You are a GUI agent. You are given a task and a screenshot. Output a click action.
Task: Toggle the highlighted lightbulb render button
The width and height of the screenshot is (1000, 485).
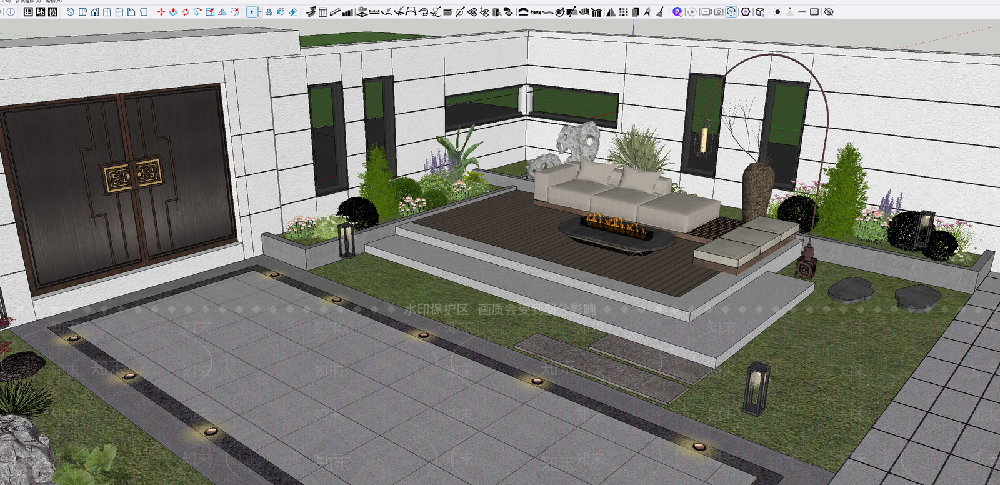(x=731, y=12)
